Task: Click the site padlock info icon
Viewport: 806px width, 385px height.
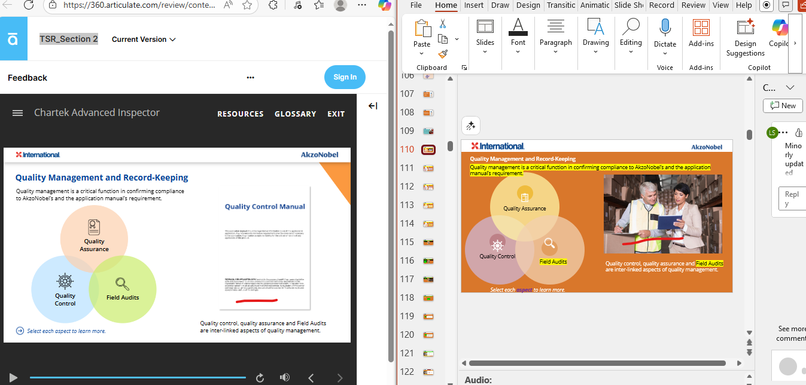Action: (53, 5)
